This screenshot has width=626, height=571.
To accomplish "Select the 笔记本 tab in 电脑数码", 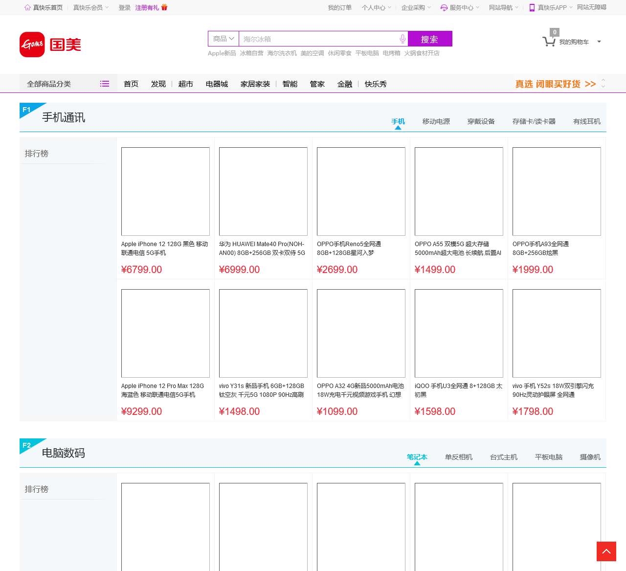I will pyautogui.click(x=417, y=457).
